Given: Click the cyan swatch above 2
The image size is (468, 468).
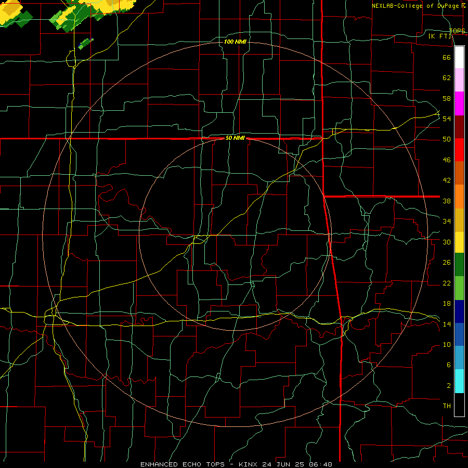Looking at the screenshot, I should (x=459, y=381).
